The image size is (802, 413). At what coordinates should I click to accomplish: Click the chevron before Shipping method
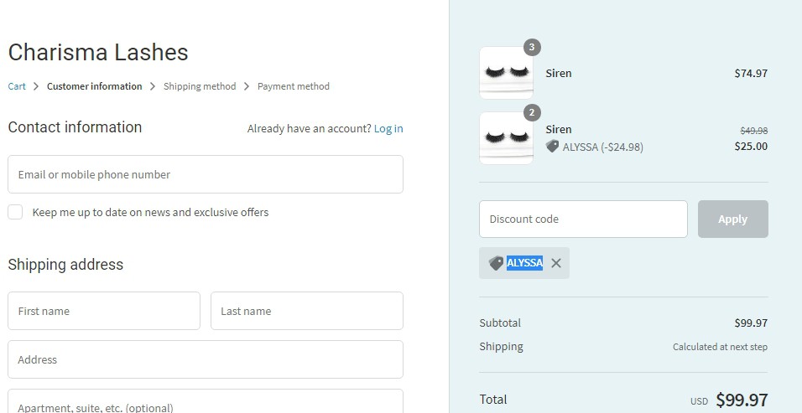(x=153, y=86)
